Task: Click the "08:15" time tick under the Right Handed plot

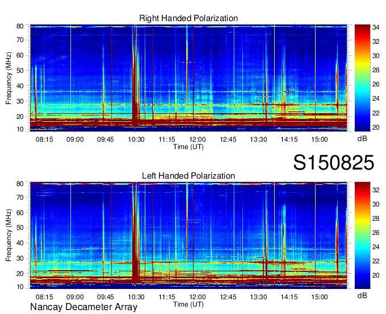Action: (x=44, y=139)
